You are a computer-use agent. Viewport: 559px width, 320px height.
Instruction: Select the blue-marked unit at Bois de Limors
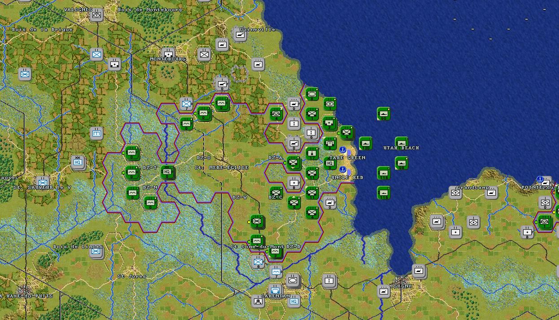(x=96, y=252)
